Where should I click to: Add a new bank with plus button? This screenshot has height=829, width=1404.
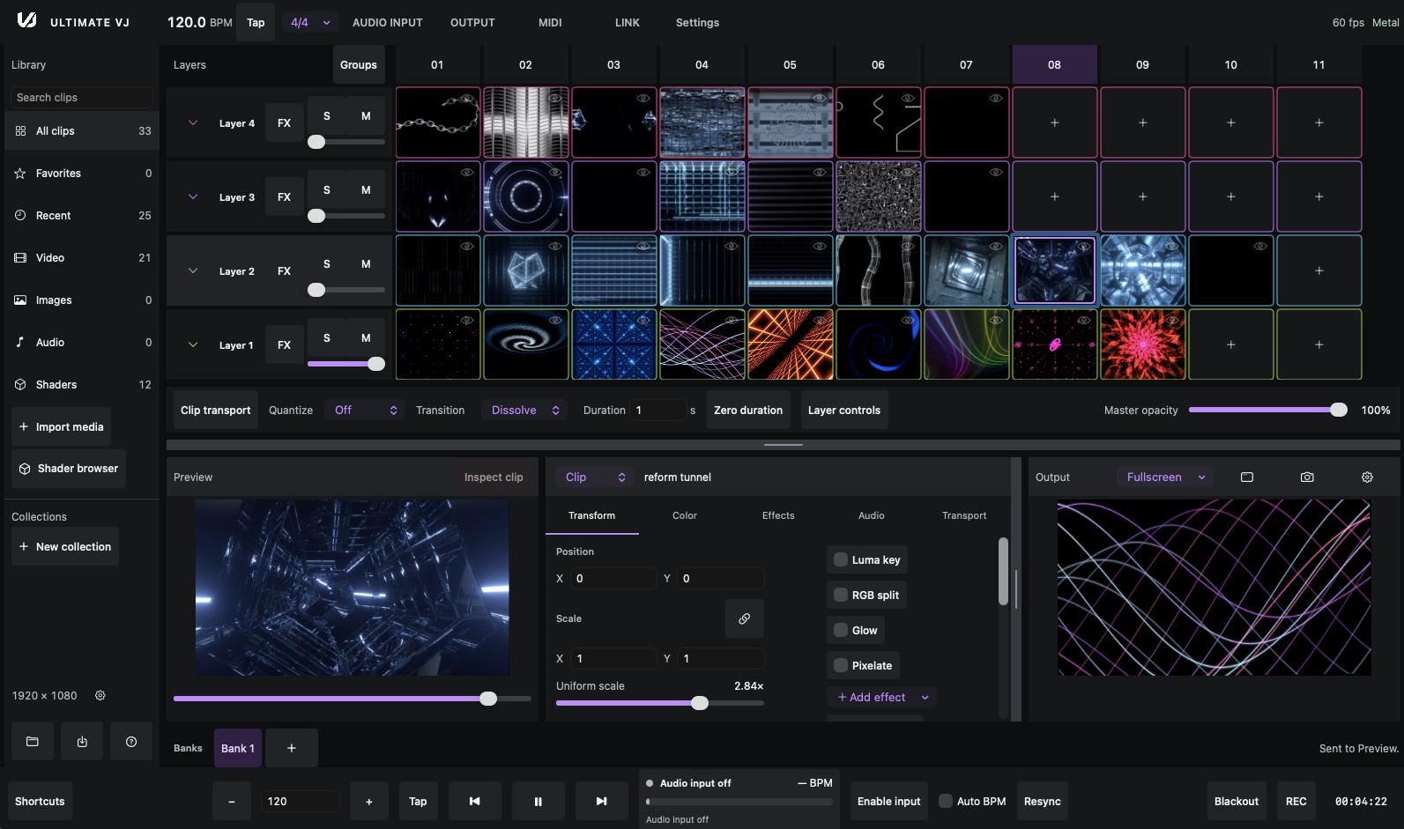(x=292, y=748)
